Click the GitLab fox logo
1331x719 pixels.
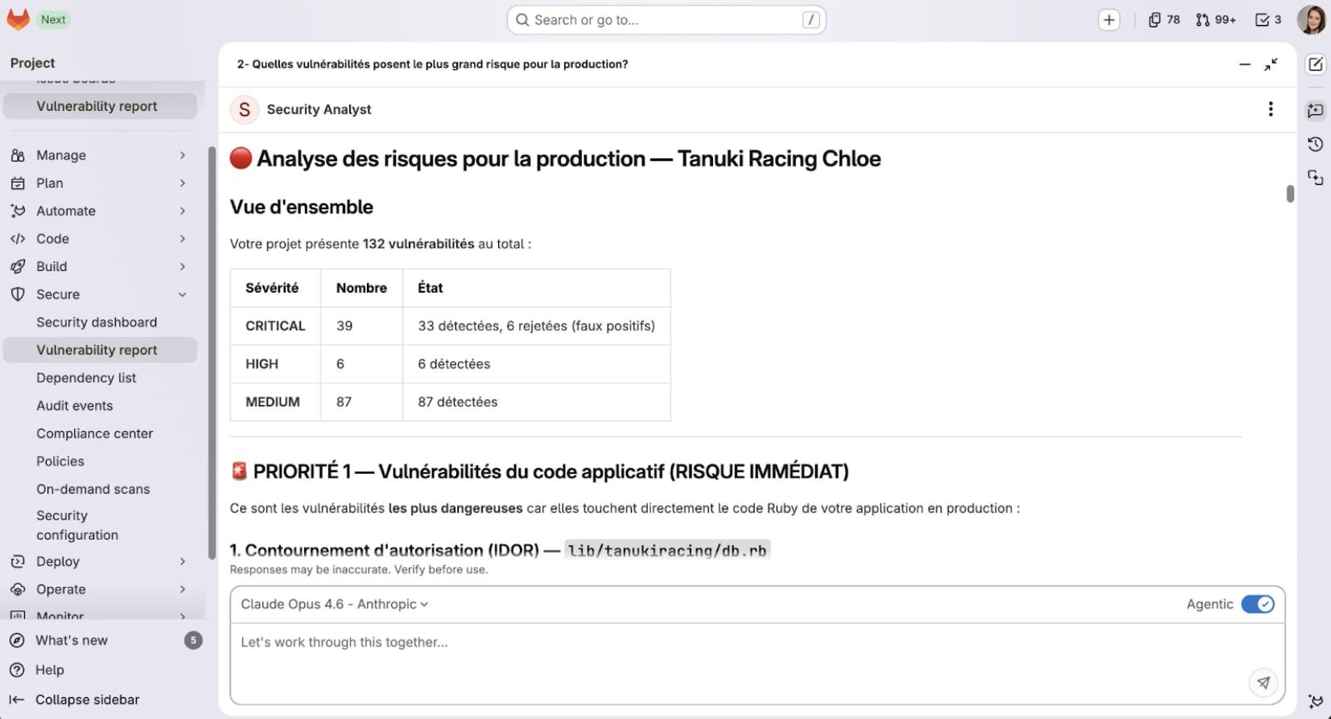(18, 19)
